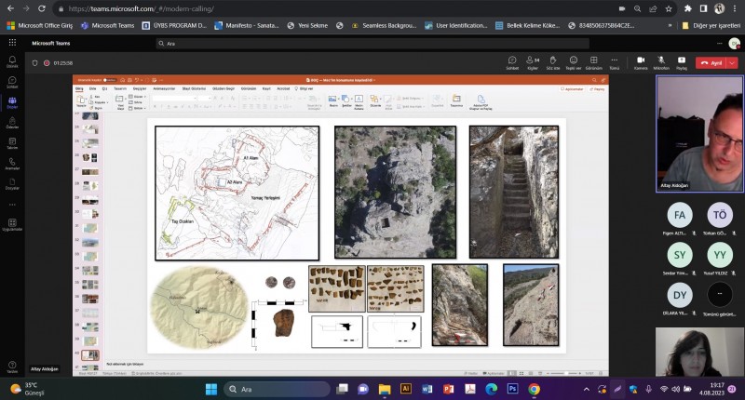Open the Tümü more actions menu
This screenshot has width=745, height=400.
coord(615,61)
